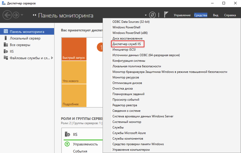Click the green Управляемость status icon
The image size is (241, 153).
point(67,144)
